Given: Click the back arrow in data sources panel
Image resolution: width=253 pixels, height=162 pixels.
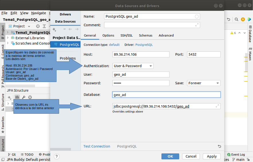Looking at the screenshot, I should point(70,29).
